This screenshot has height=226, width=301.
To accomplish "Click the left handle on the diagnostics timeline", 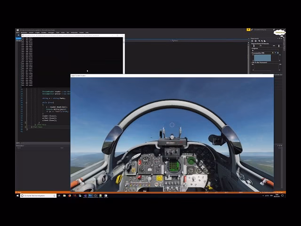I will 254,46.
